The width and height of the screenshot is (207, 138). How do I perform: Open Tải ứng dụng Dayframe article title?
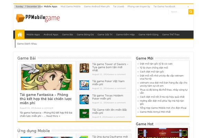(x=110, y=137)
